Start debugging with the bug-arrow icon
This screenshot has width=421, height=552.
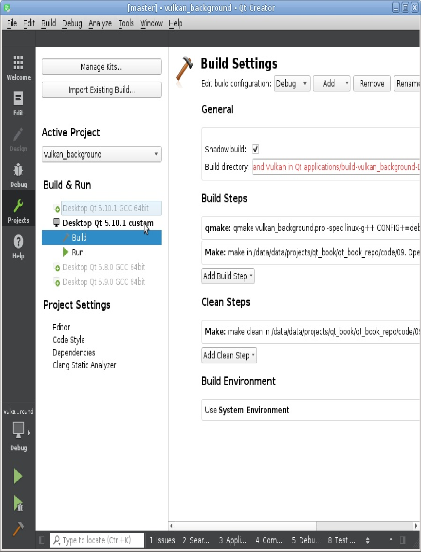point(18,503)
